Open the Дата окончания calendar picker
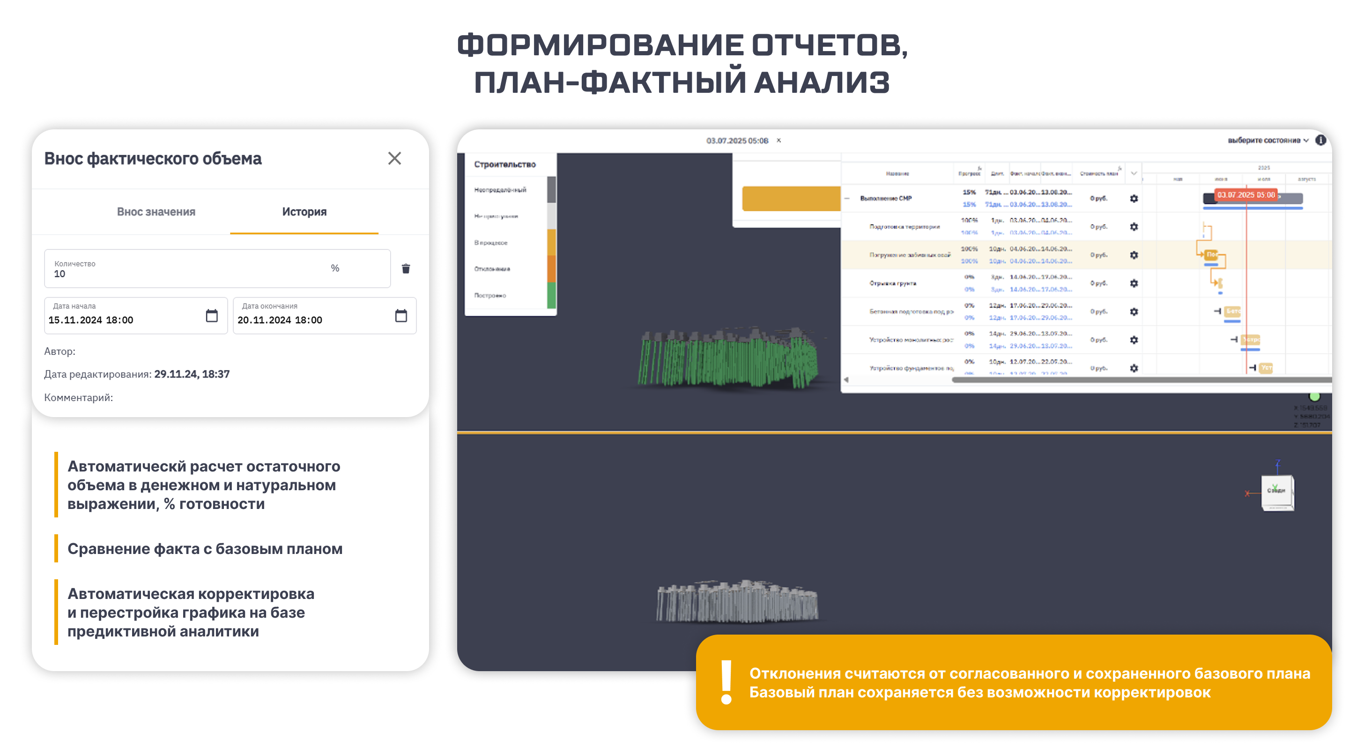Screen dimensions: 1364x748 click(x=401, y=316)
